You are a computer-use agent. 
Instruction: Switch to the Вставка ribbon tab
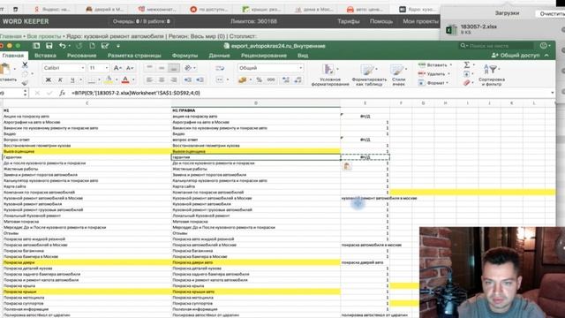coord(45,56)
